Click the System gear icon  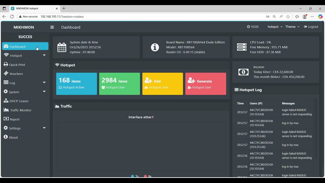6,91
